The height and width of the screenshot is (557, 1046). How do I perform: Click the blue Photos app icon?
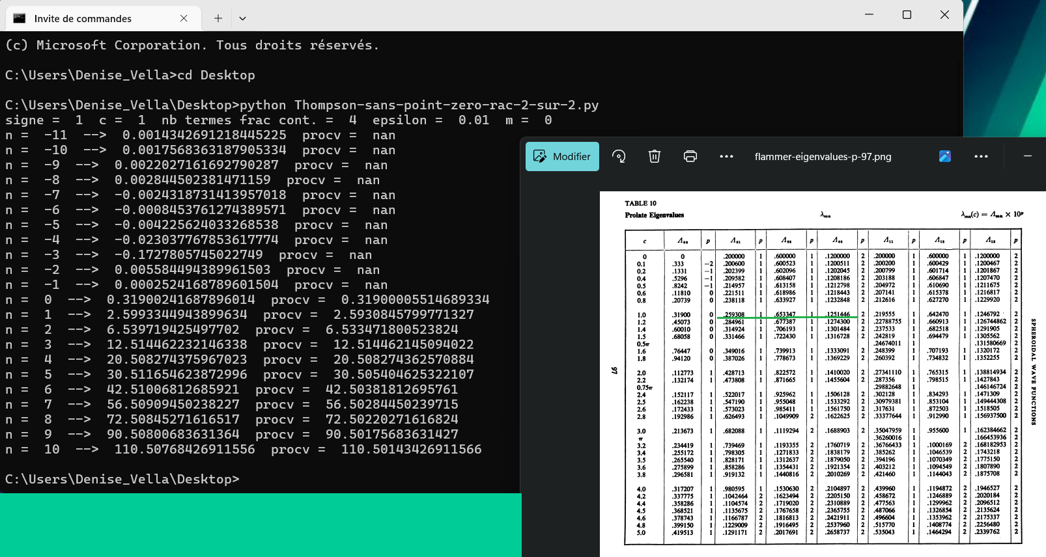tap(945, 156)
